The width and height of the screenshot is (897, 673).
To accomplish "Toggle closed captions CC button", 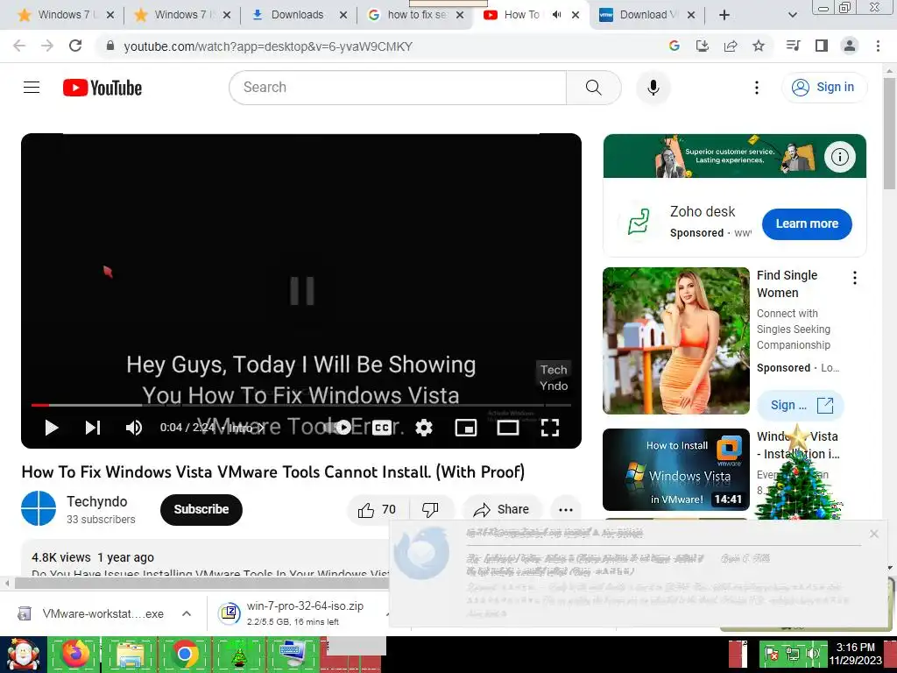I will click(382, 428).
